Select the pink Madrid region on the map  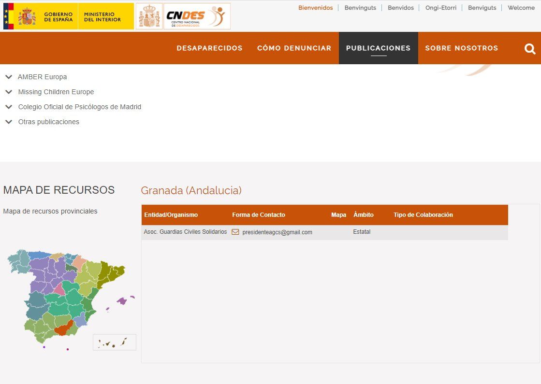pyautogui.click(x=59, y=289)
